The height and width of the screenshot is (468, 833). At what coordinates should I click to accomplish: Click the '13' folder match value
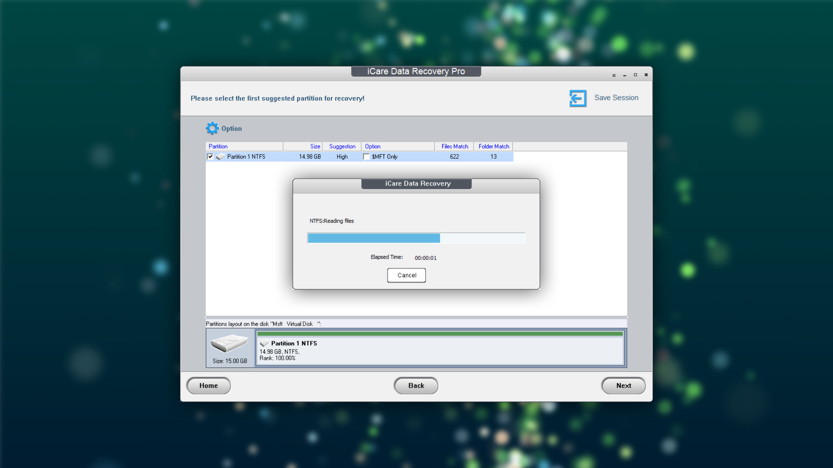tap(494, 157)
